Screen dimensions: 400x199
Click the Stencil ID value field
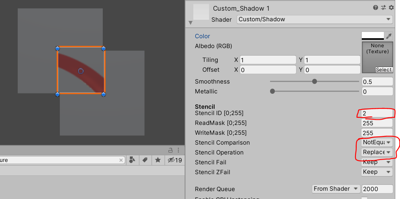click(x=377, y=113)
